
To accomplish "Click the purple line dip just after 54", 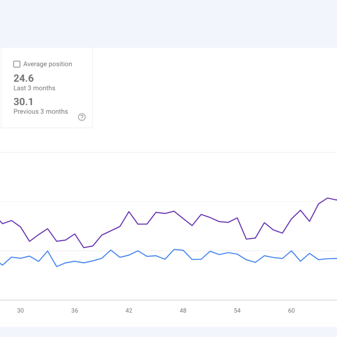I will pyautogui.click(x=247, y=239).
